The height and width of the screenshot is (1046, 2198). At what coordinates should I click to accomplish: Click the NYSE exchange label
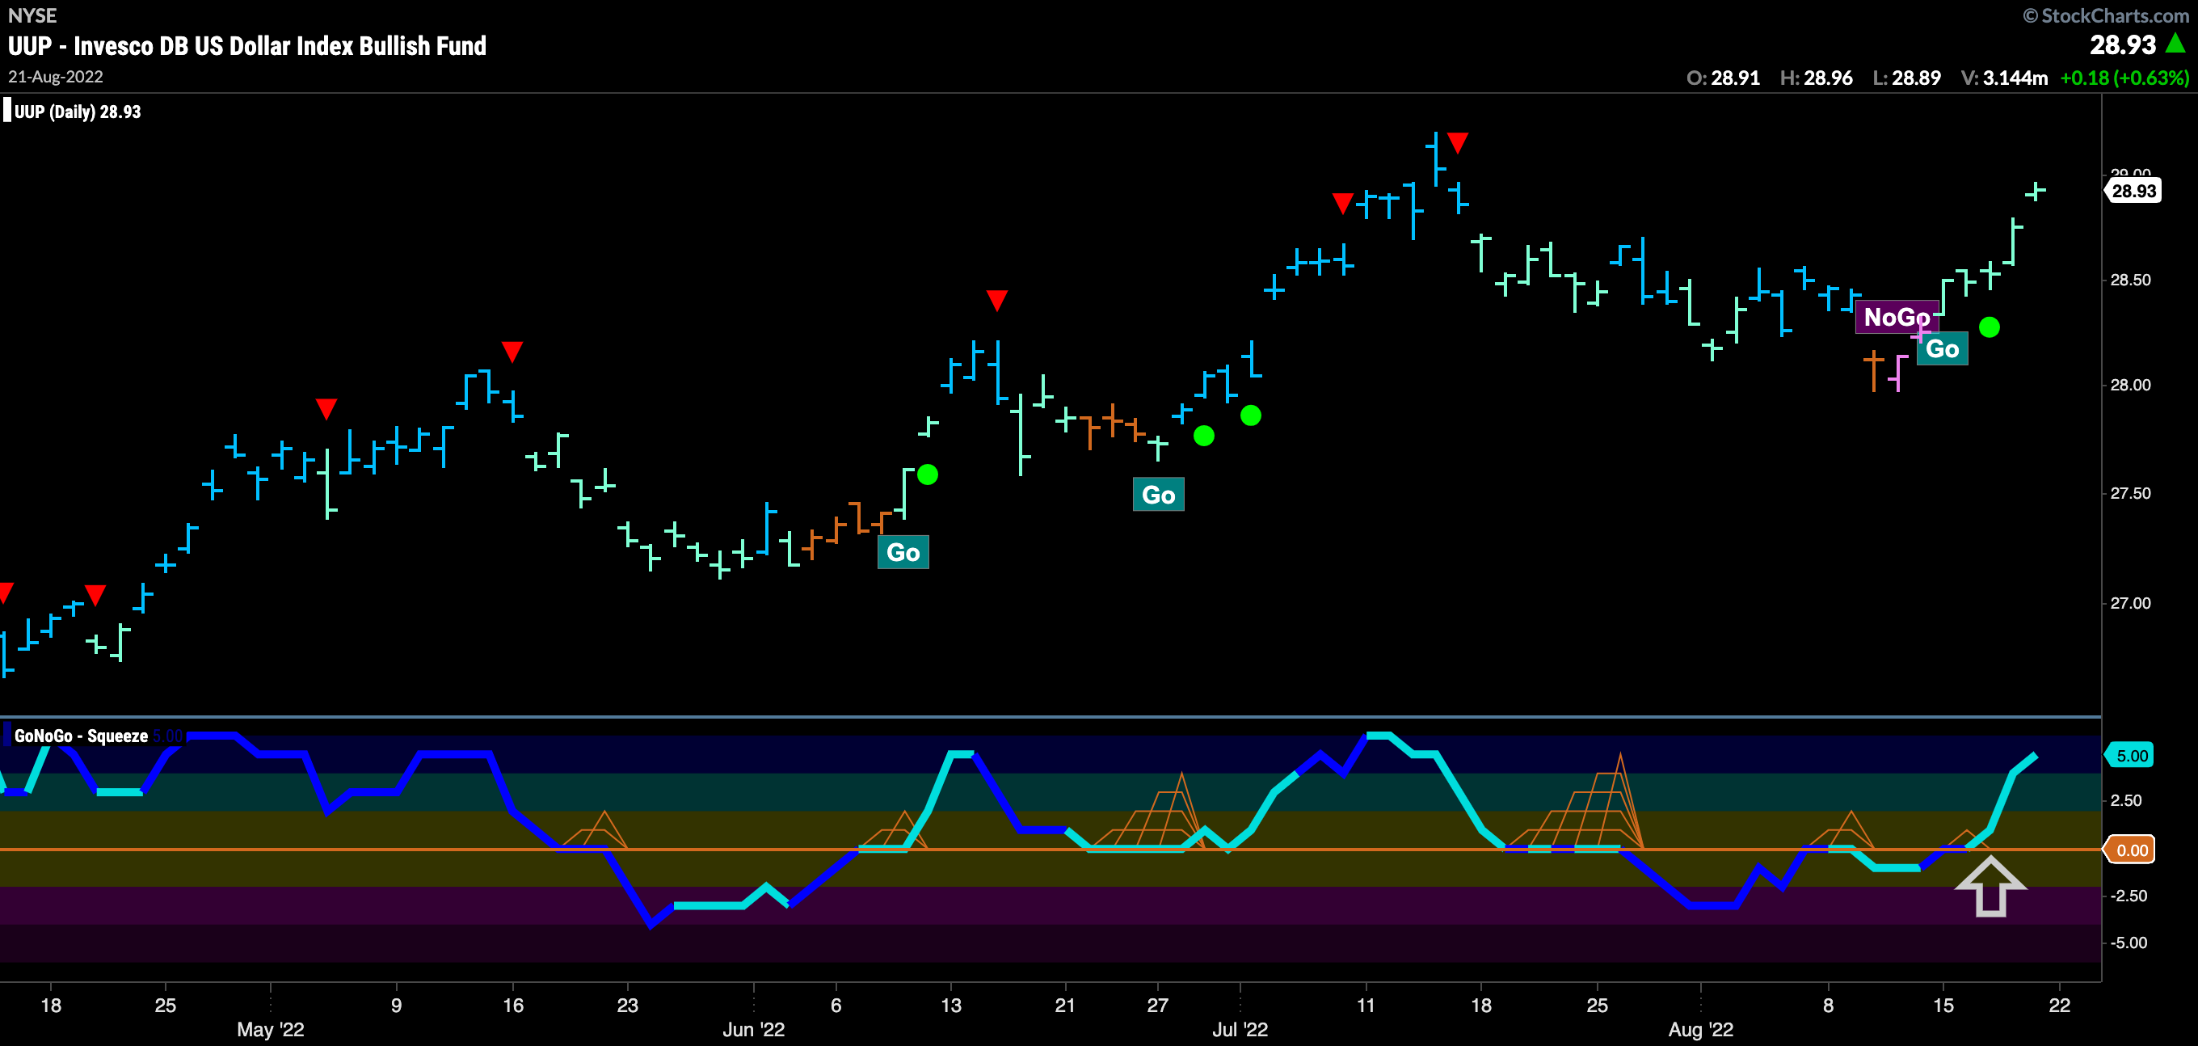[32, 15]
